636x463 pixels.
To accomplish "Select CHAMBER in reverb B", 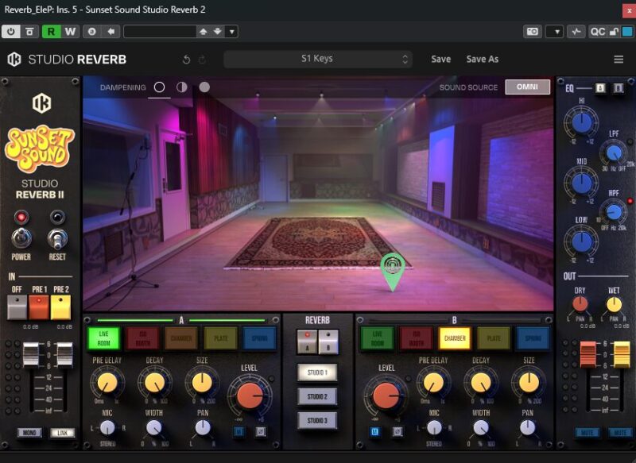I will point(455,338).
